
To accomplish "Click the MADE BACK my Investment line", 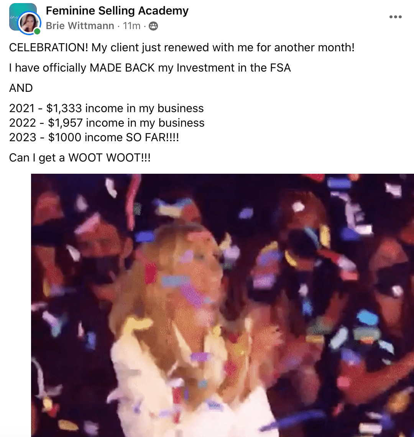I will [150, 68].
